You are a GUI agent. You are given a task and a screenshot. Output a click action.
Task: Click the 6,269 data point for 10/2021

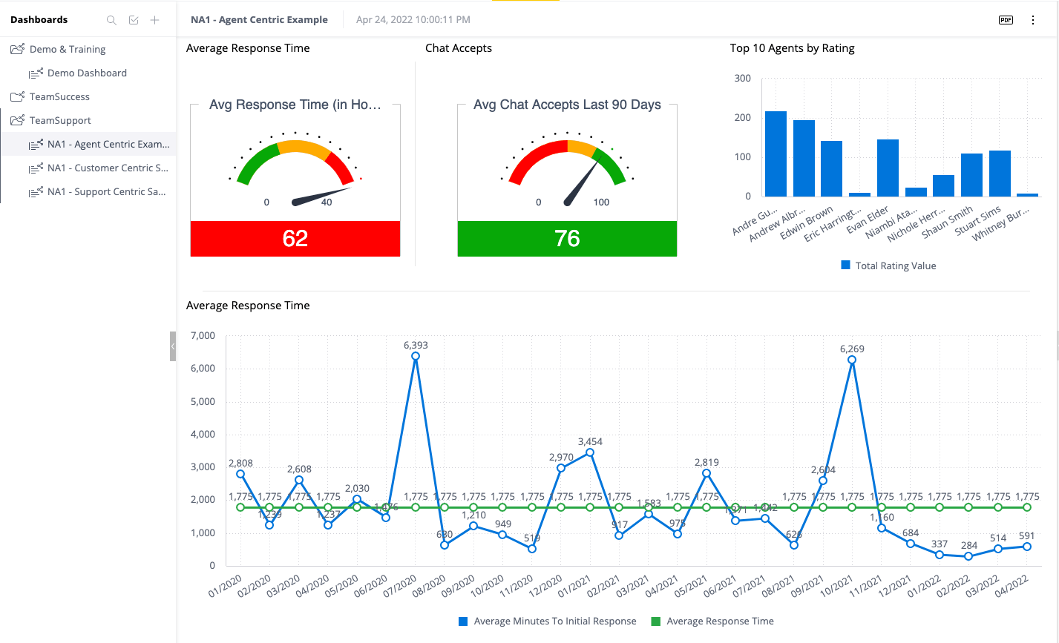[852, 360]
